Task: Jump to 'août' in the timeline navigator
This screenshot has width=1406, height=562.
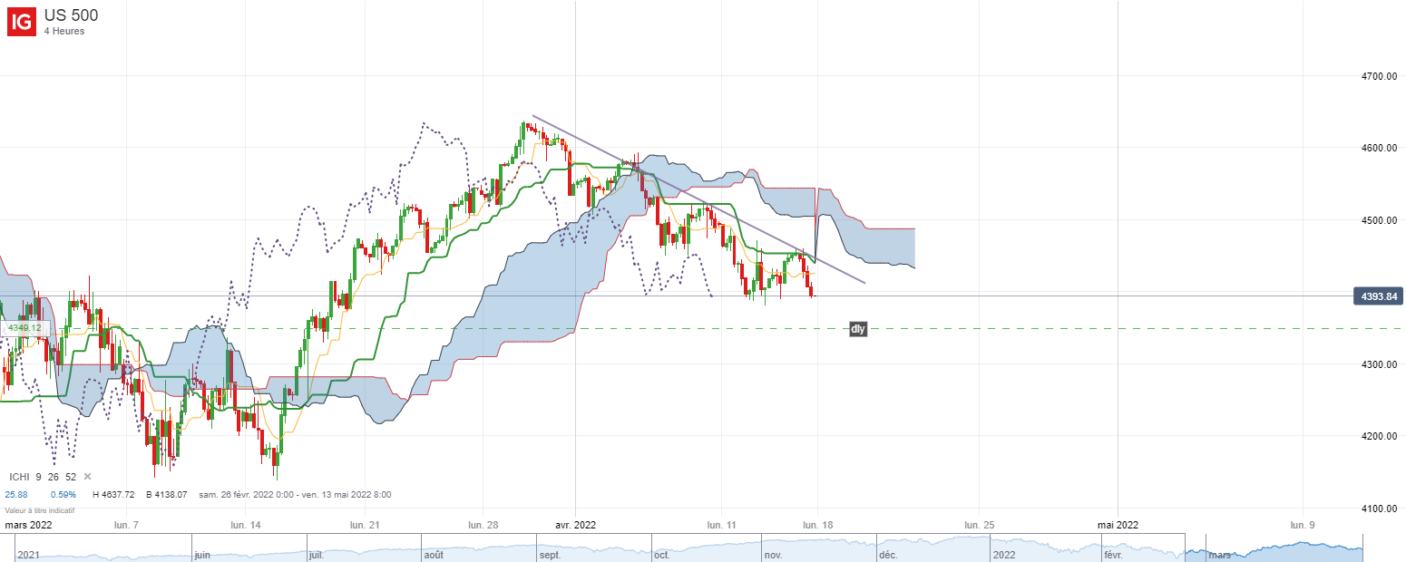Action: tap(434, 554)
